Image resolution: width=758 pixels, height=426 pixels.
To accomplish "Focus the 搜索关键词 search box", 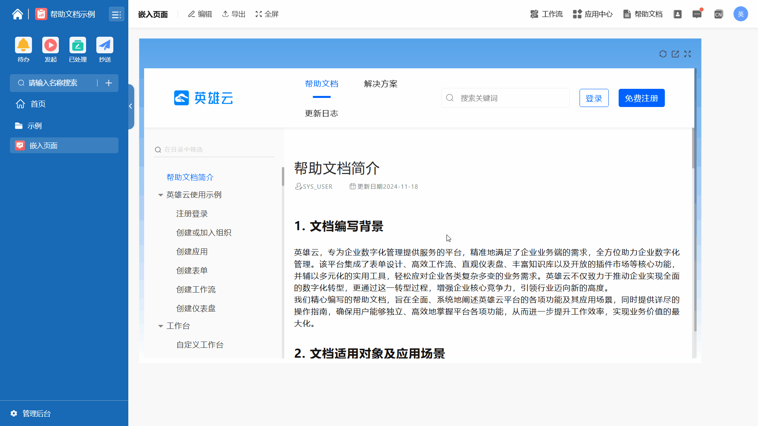I will pos(505,98).
